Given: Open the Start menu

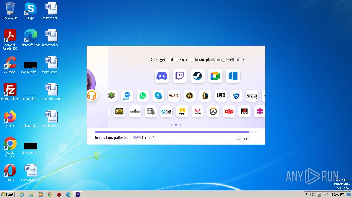Looking at the screenshot, I should [x=7, y=194].
